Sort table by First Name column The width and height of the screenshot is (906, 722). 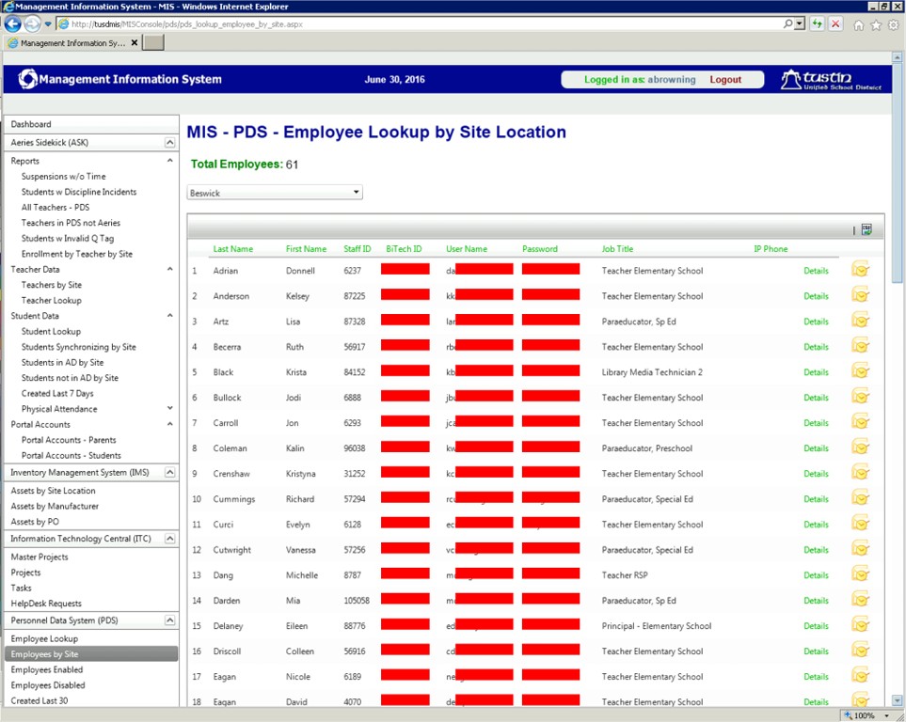[x=306, y=249]
